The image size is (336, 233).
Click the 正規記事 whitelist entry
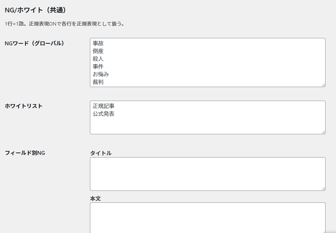point(103,106)
